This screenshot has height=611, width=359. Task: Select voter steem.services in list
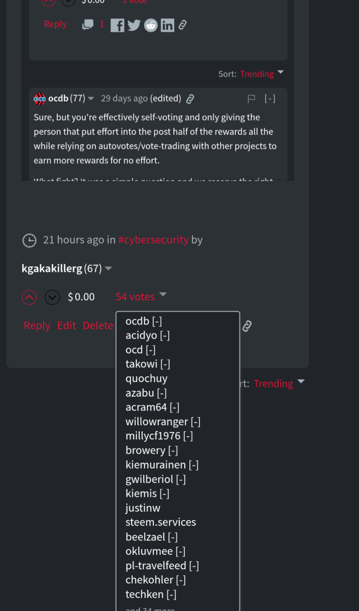coord(160,522)
